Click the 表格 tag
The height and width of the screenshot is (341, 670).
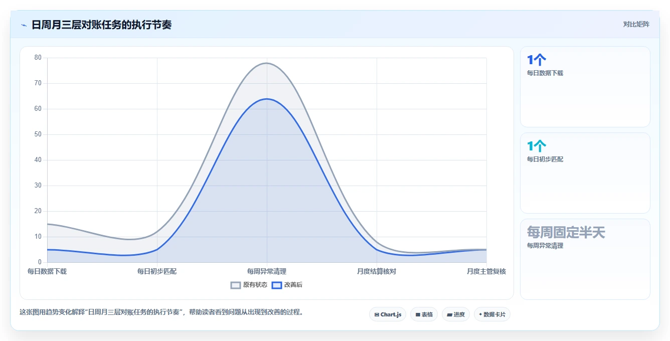point(424,314)
